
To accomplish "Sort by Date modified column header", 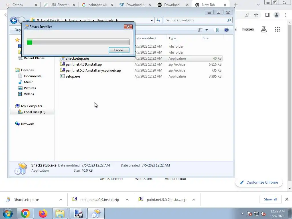I will (145, 38).
